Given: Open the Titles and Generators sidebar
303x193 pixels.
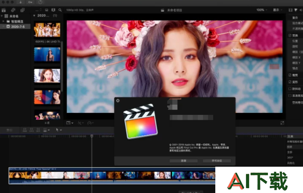Looking at the screenshot, I should (23, 10).
